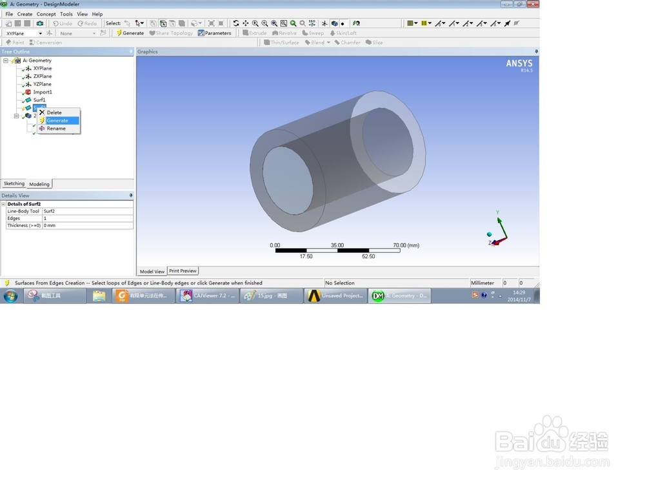Click the Windows Start button

11,296
